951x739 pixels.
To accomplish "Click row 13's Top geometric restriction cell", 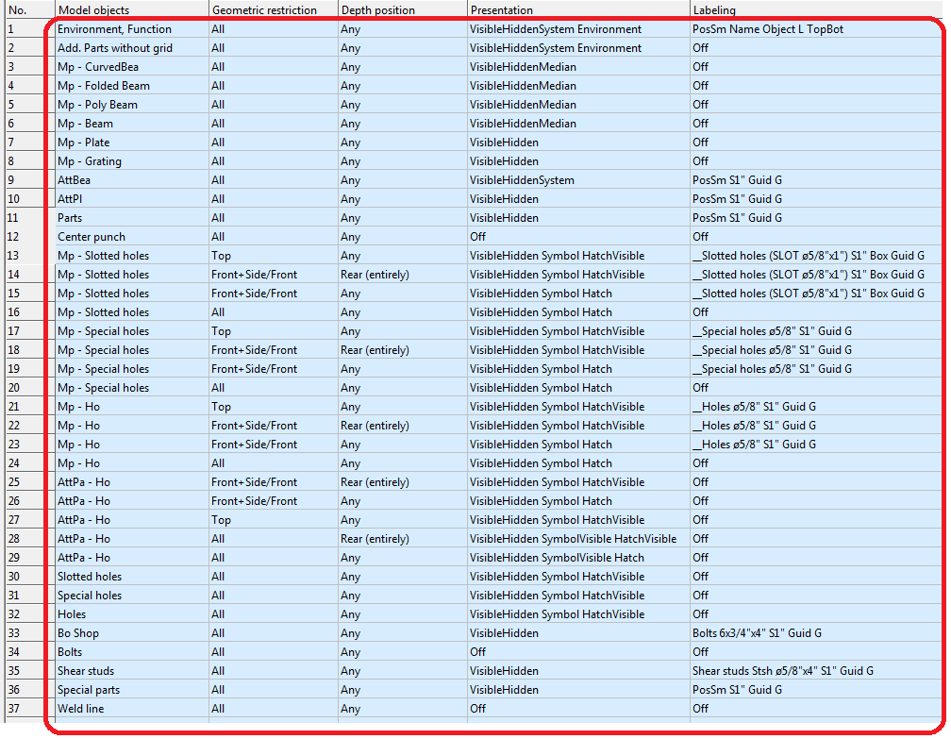I will click(x=273, y=256).
